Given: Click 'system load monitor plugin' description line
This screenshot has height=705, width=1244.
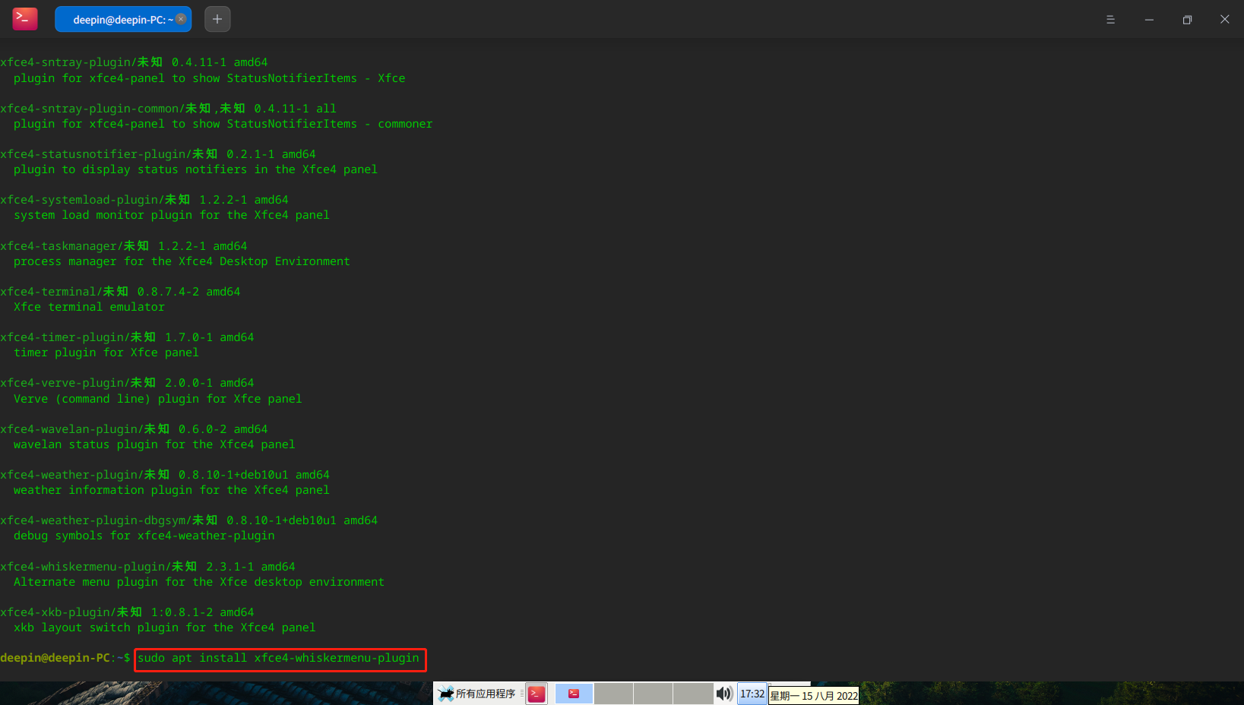Looking at the screenshot, I should [172, 215].
